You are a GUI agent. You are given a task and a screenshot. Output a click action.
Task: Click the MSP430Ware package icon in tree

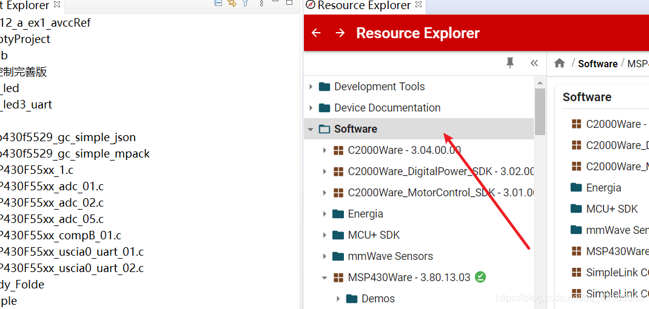pyautogui.click(x=338, y=277)
